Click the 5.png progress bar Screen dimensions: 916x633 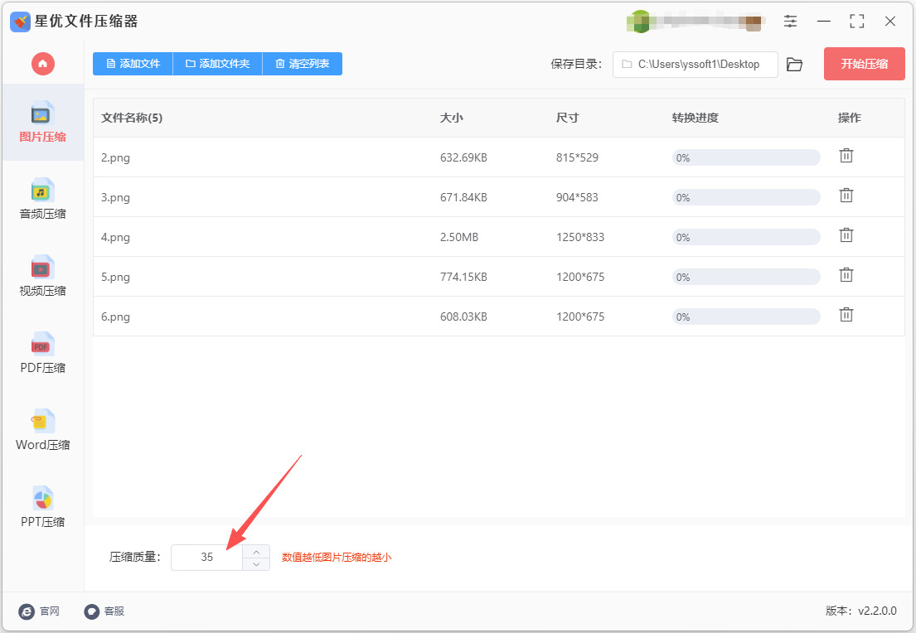pyautogui.click(x=746, y=277)
